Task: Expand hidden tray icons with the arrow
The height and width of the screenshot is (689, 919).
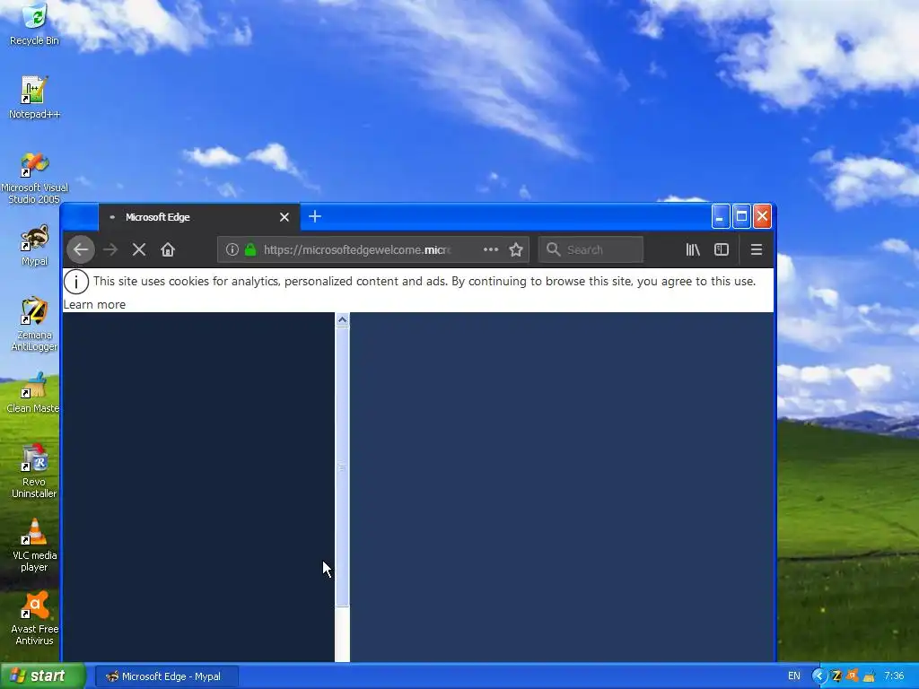Action: click(x=818, y=676)
